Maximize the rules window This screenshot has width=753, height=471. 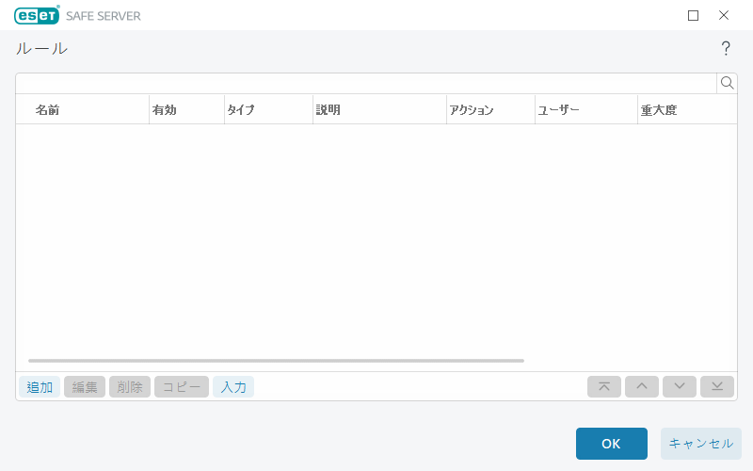coord(694,15)
